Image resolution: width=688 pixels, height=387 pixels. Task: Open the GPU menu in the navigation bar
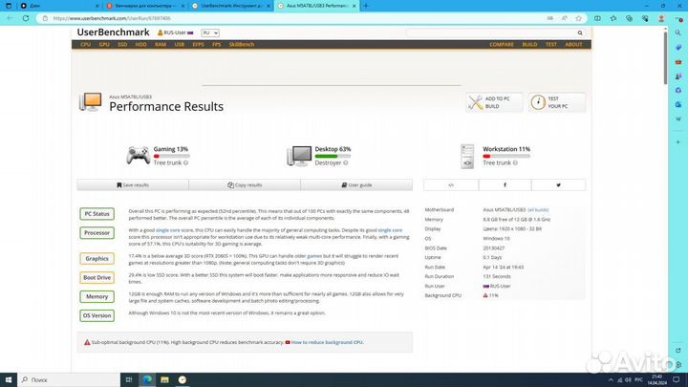coord(104,44)
